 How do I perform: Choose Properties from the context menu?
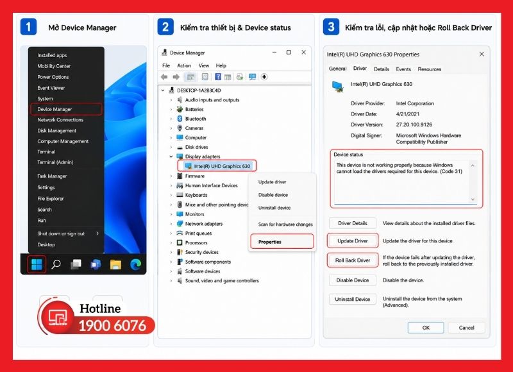282,242
